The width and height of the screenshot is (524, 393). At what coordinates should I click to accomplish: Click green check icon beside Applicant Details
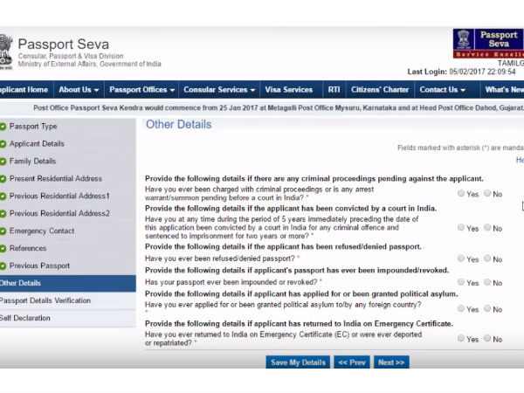click(x=3, y=144)
